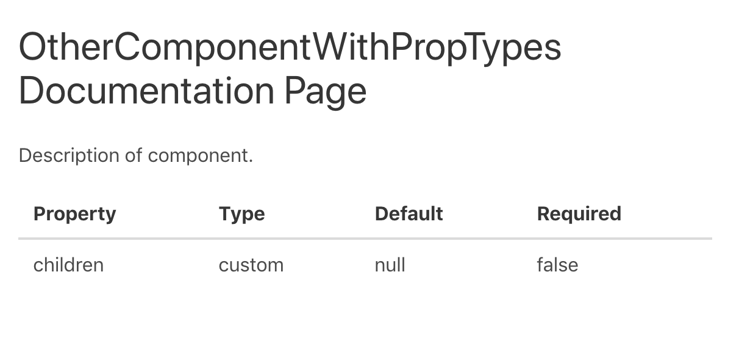Select the custom type cell

251,265
